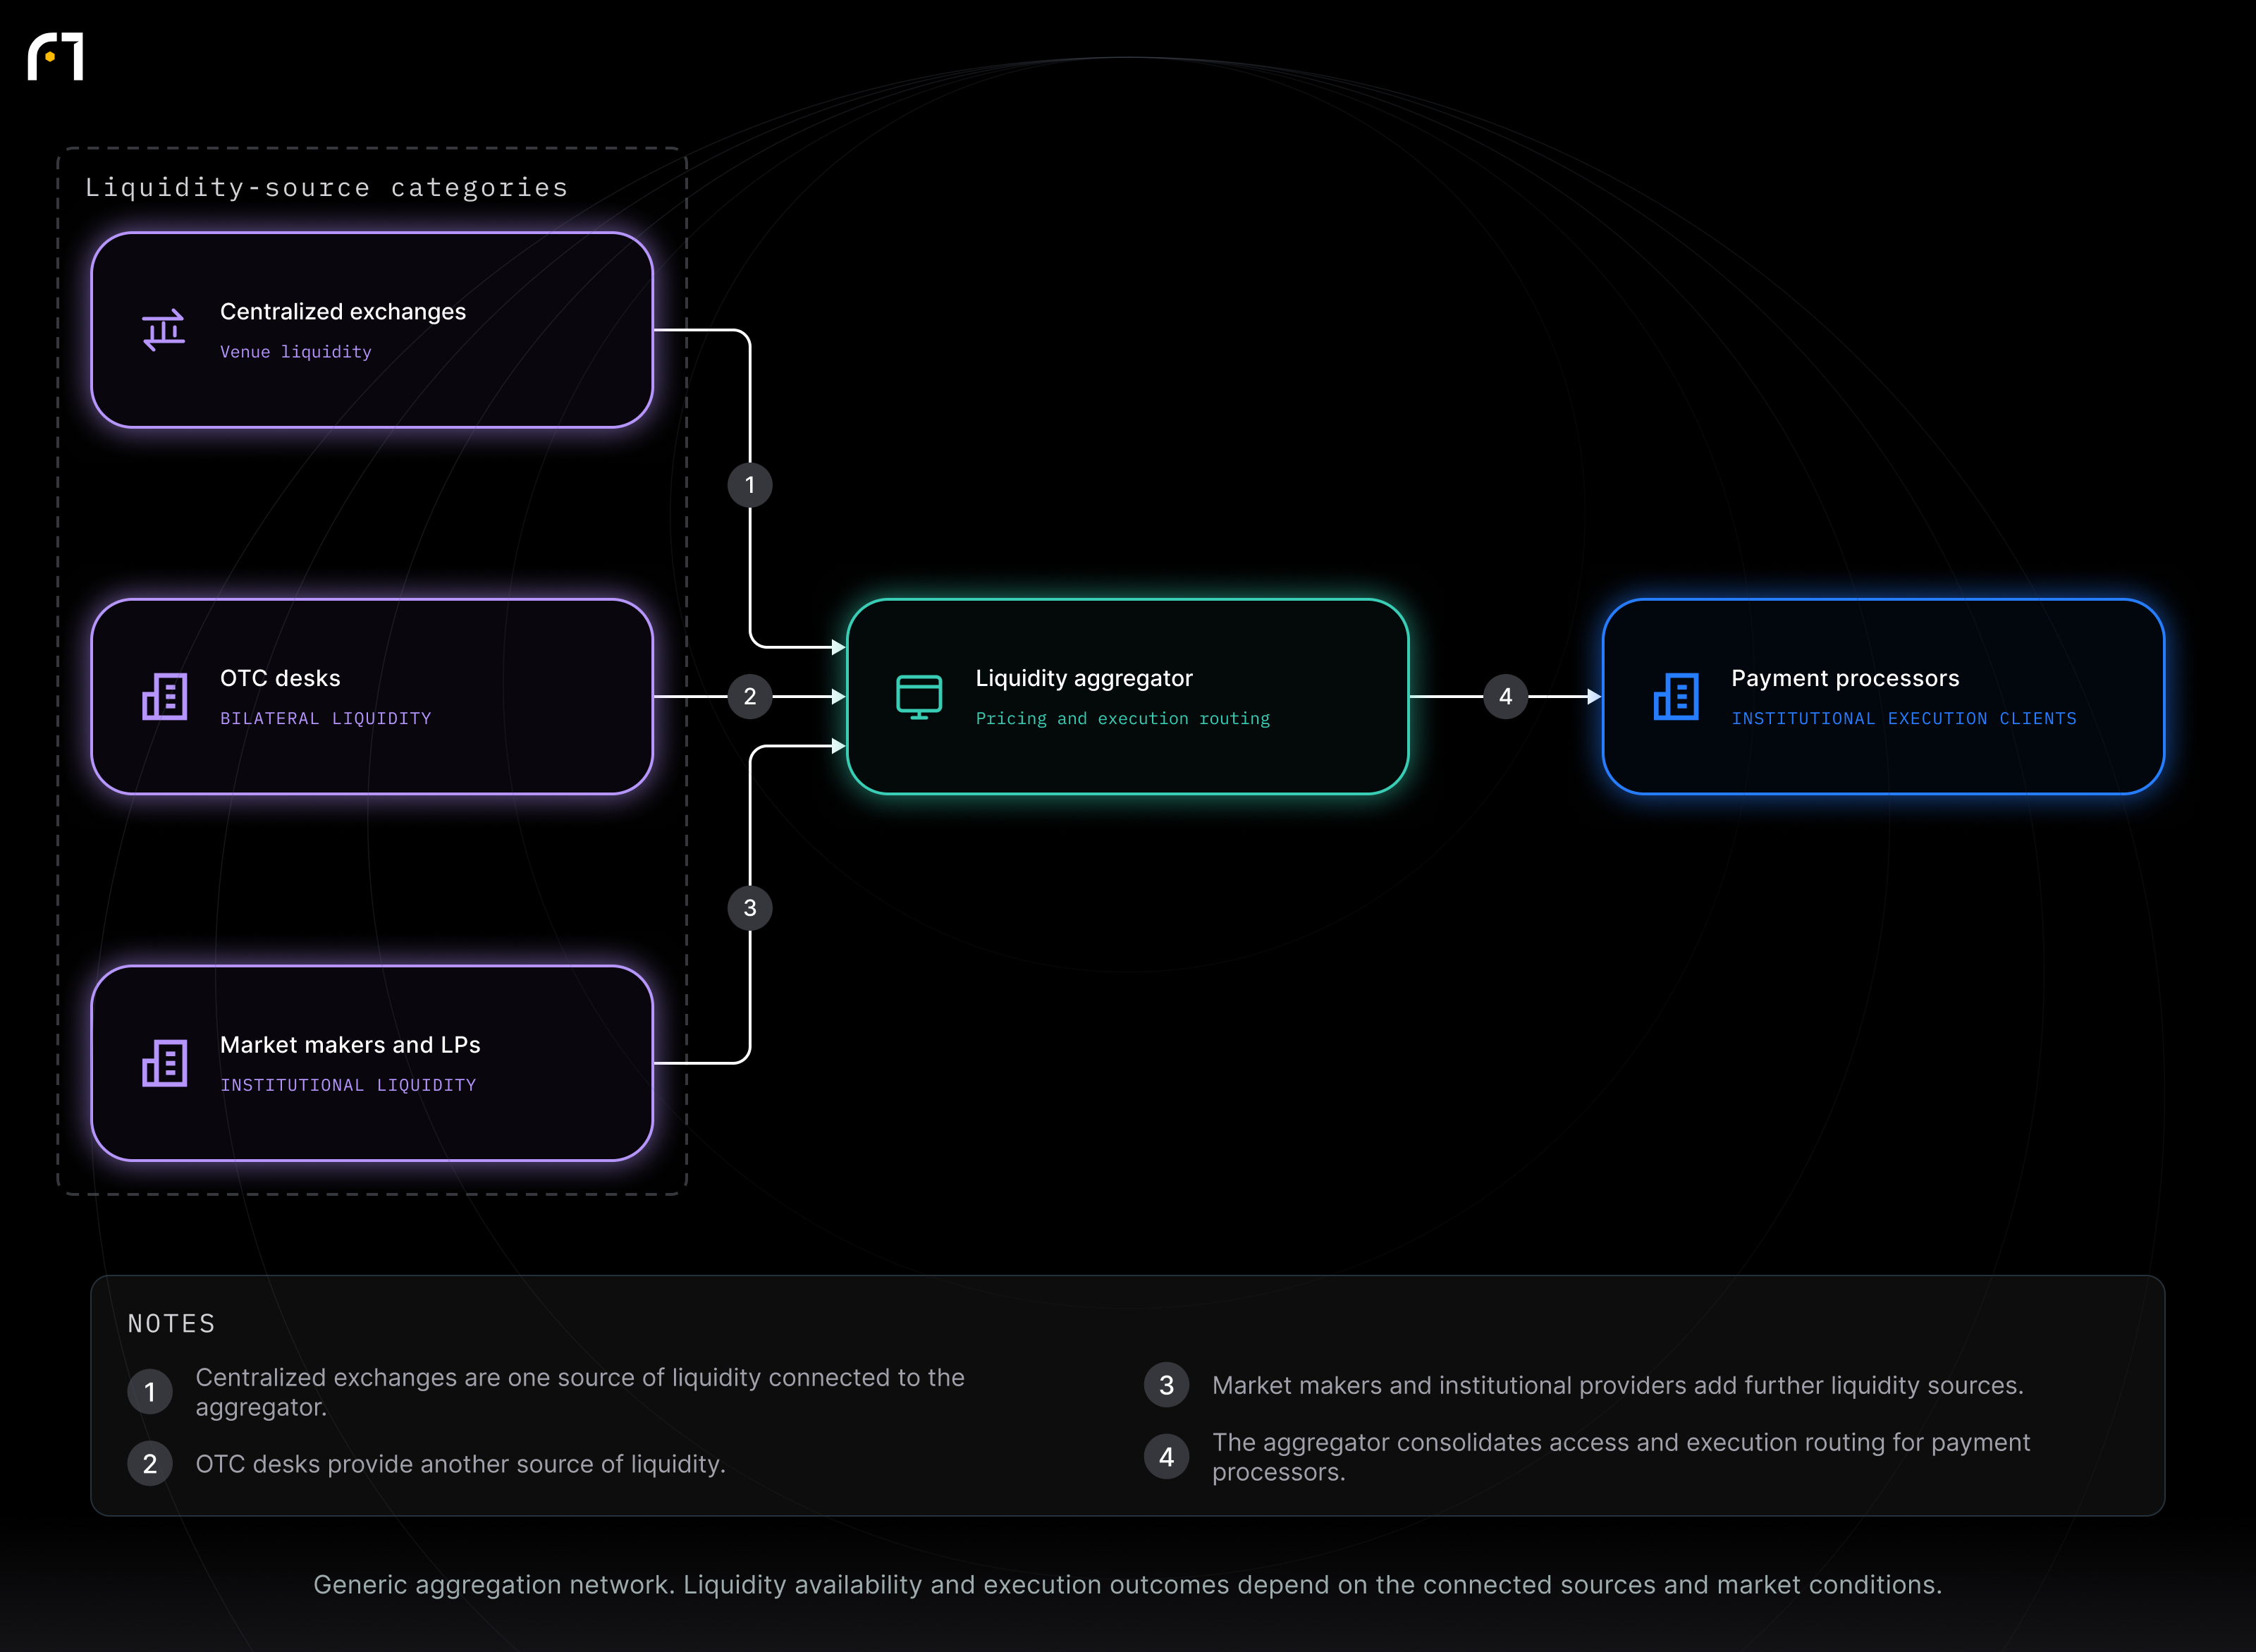
Task: Click note 2 text about OTC desks
Action: coord(461,1464)
